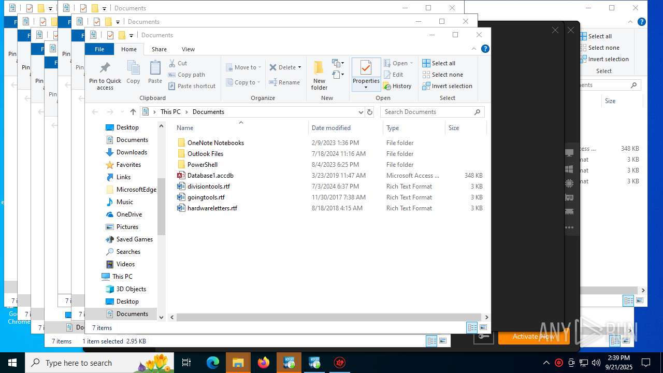Switch to the Home ribbon tab
The width and height of the screenshot is (663, 373).
pos(129,49)
